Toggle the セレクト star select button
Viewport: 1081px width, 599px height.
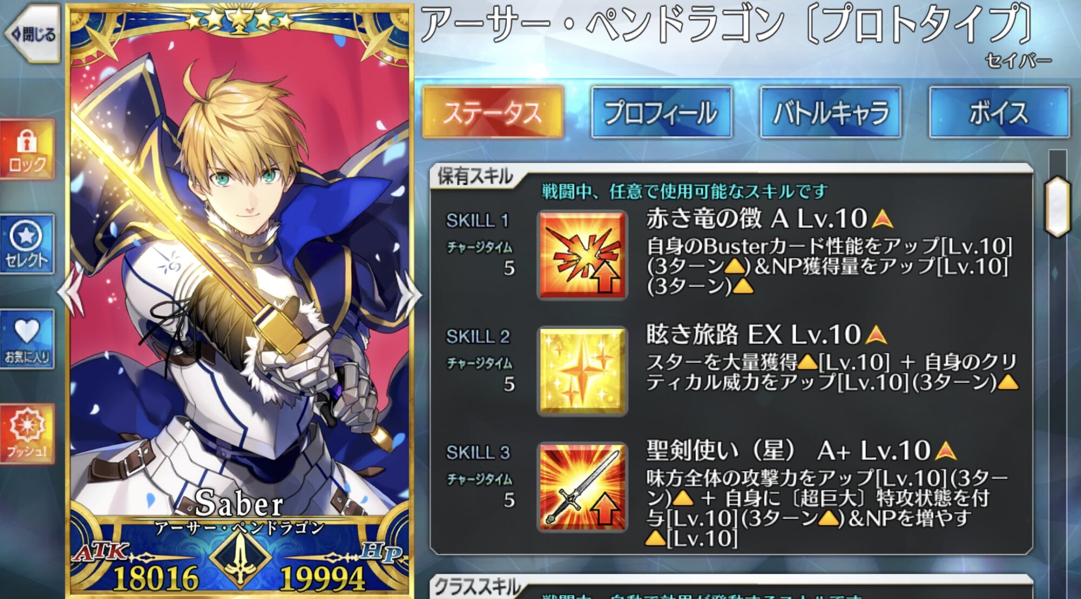(x=27, y=244)
